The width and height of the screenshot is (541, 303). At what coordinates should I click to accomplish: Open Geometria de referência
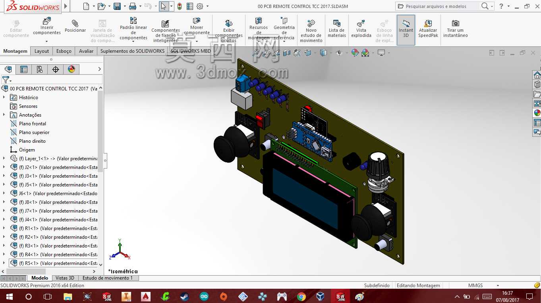point(284,29)
